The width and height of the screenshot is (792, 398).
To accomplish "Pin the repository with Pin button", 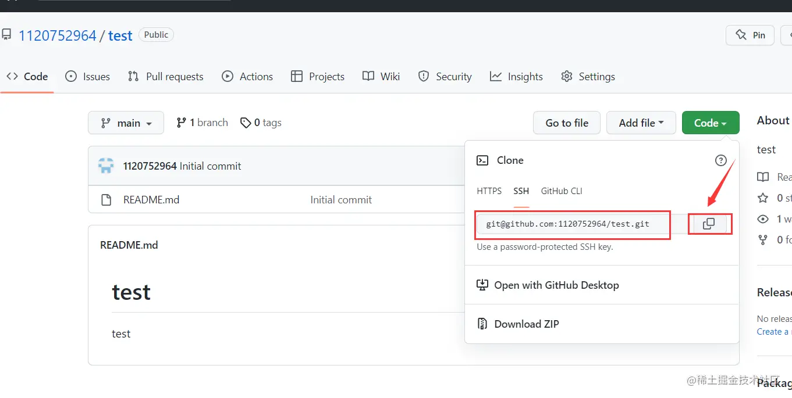I will [x=750, y=35].
